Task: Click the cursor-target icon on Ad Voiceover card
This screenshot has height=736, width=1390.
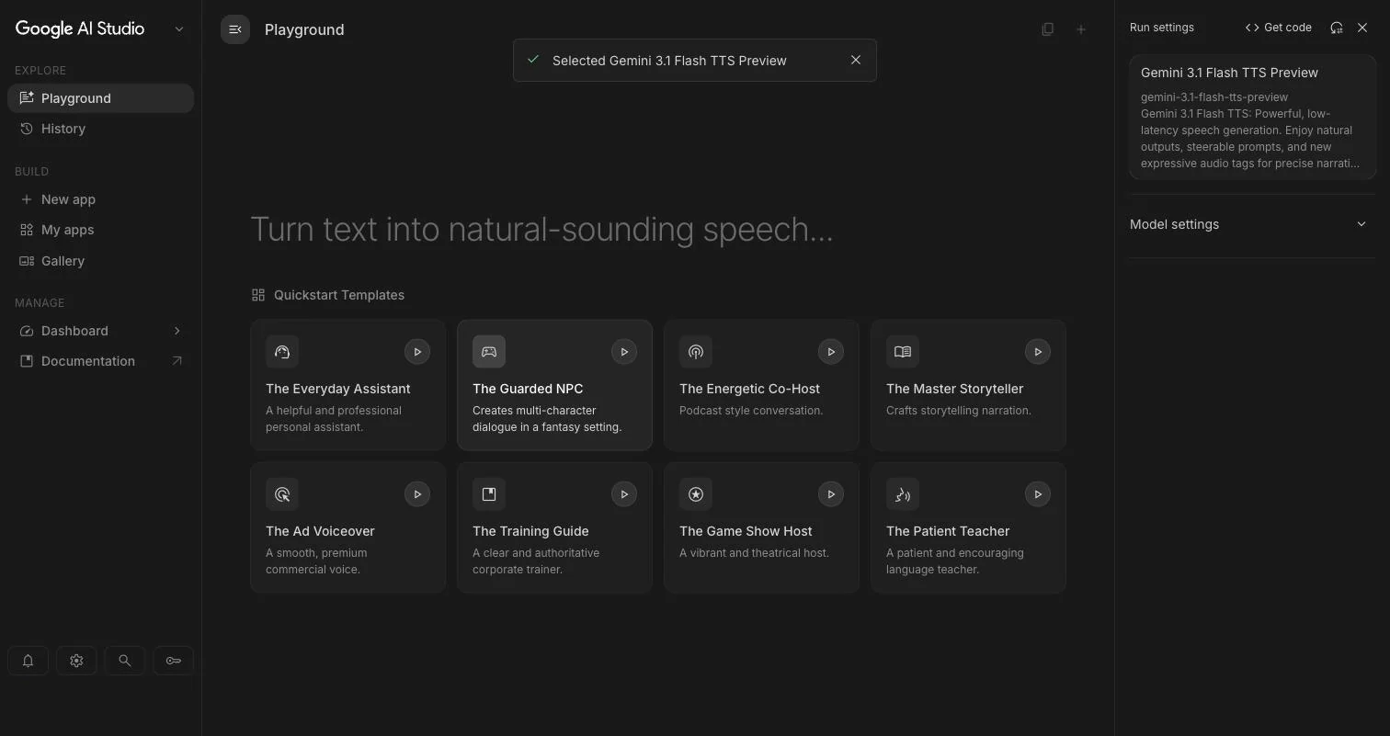Action: coord(282,494)
